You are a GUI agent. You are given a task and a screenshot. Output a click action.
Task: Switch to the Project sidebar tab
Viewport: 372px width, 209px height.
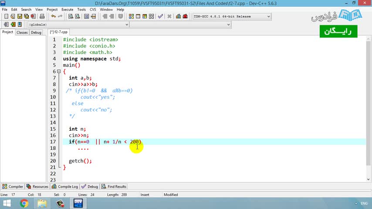pyautogui.click(x=7, y=32)
